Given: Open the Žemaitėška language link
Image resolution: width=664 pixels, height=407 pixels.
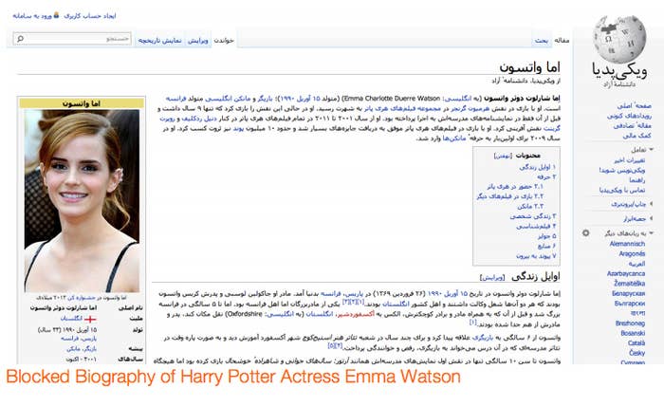Looking at the screenshot, I should point(629,284).
